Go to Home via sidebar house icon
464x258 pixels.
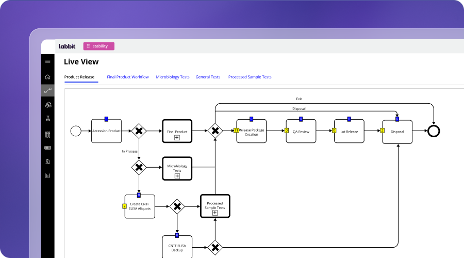click(47, 77)
